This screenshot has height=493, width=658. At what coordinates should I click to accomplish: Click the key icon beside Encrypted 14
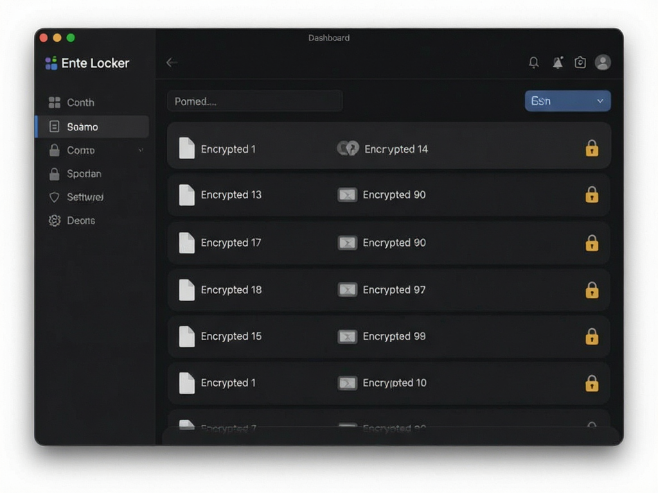348,148
